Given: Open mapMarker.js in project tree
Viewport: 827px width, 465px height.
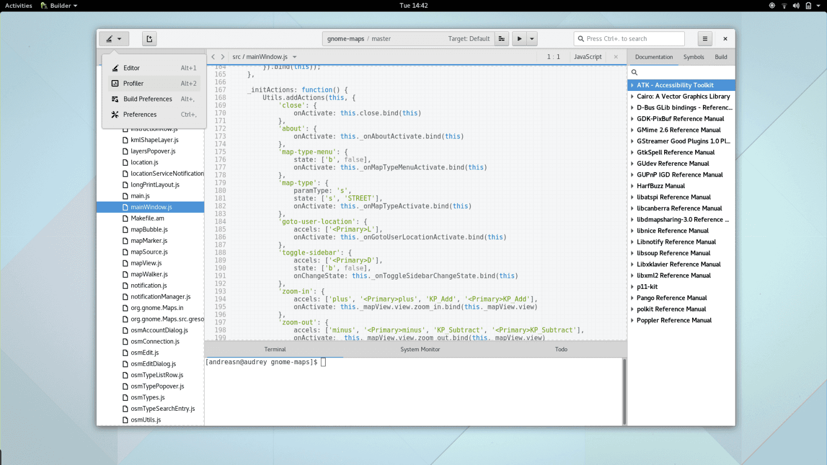Looking at the screenshot, I should coord(149,241).
